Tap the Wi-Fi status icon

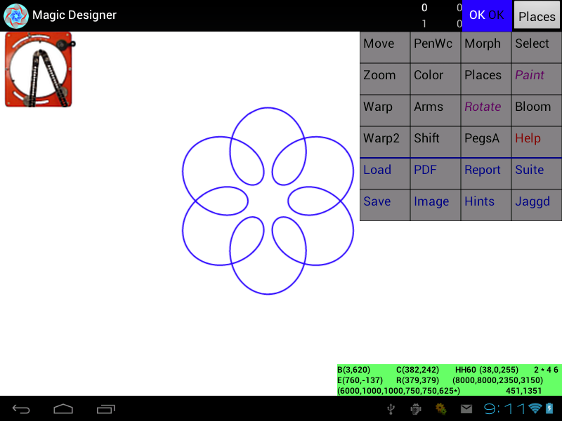point(535,409)
